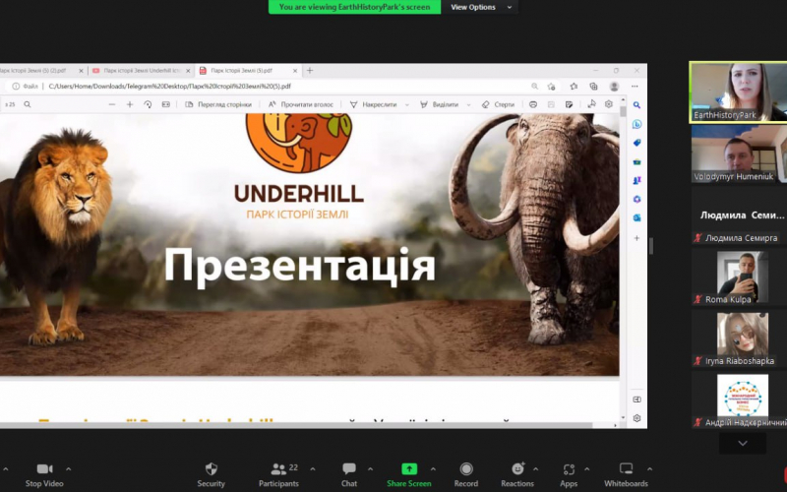
Task: Expand Participants options arrow
Action: point(313,469)
